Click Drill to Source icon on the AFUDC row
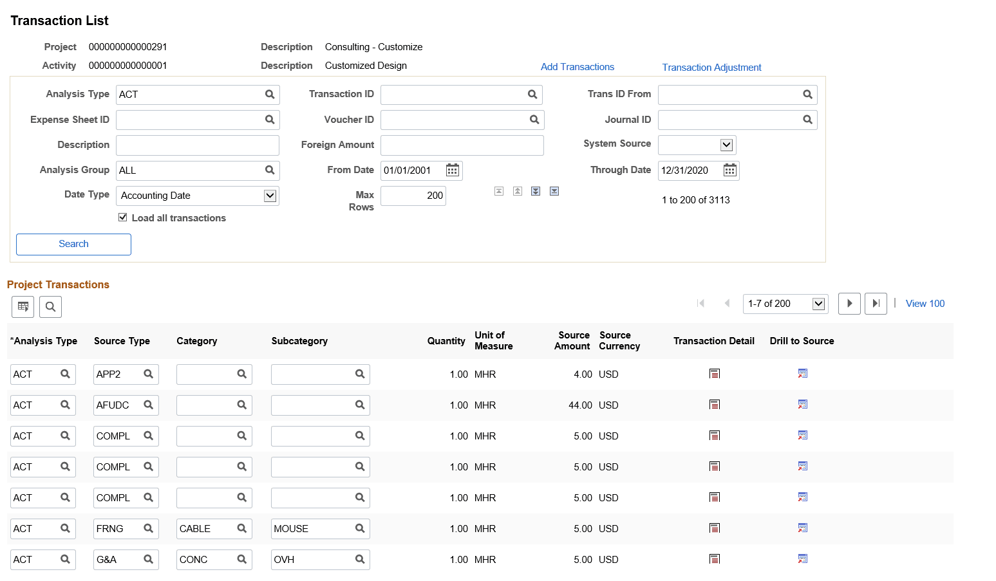 click(802, 404)
